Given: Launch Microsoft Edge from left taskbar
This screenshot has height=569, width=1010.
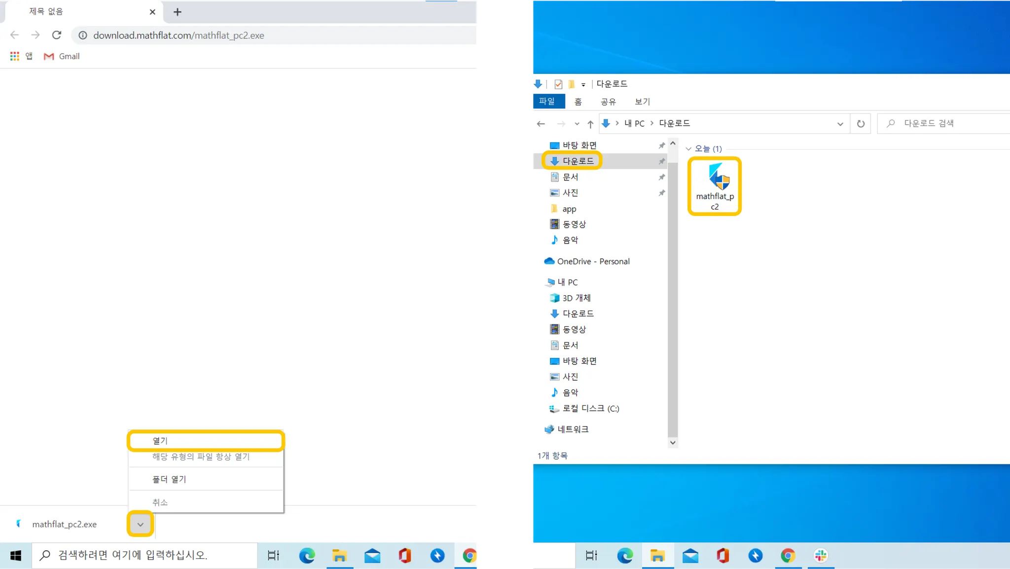Looking at the screenshot, I should point(307,556).
